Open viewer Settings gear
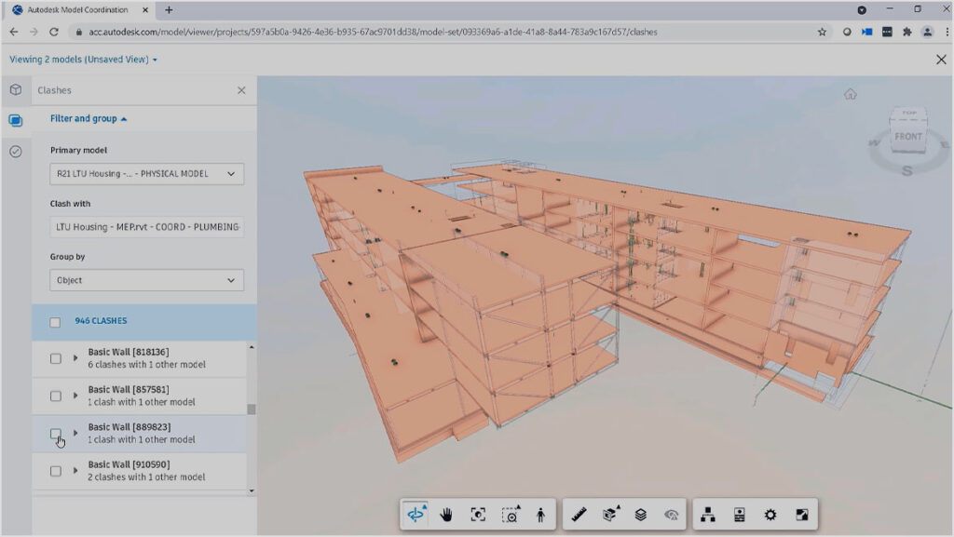 point(770,515)
